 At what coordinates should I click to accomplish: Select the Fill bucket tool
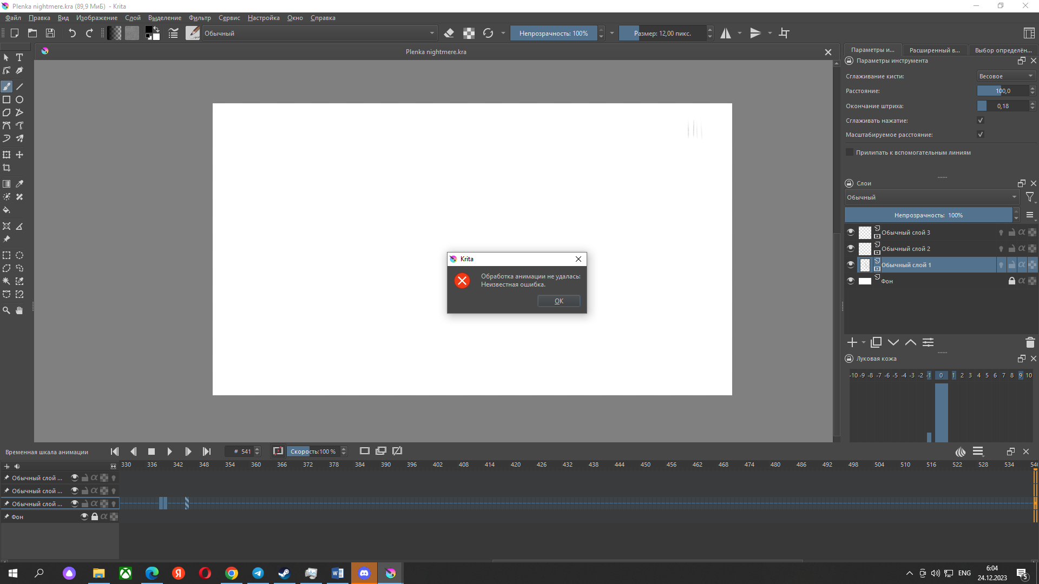coord(6,210)
